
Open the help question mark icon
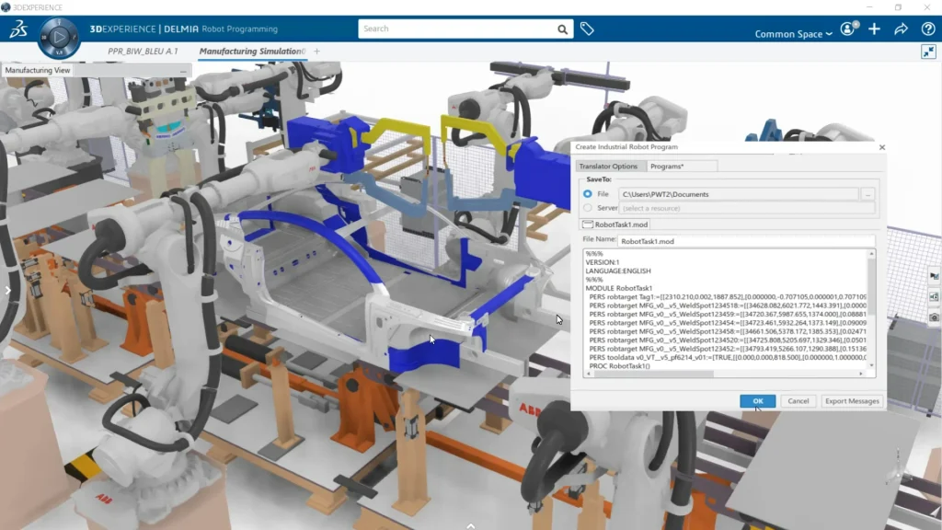927,29
